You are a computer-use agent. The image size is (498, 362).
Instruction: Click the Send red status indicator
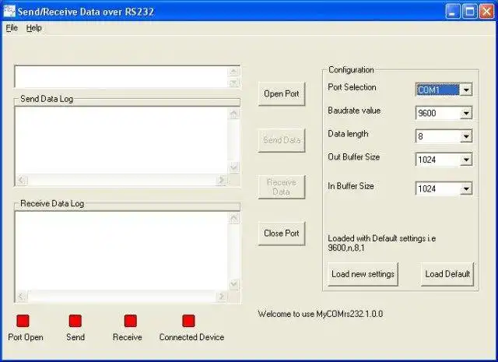pos(75,321)
